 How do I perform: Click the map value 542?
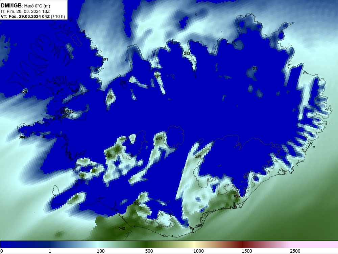click(122, 228)
